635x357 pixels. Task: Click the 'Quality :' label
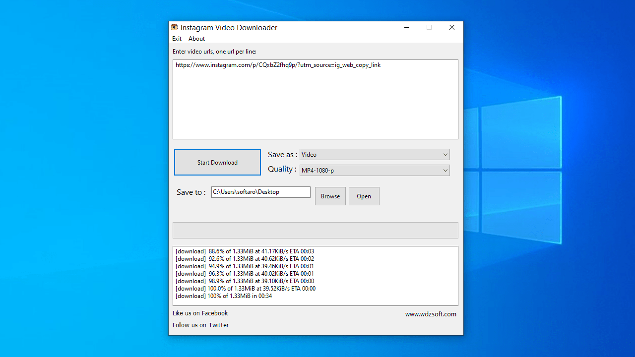tap(282, 169)
